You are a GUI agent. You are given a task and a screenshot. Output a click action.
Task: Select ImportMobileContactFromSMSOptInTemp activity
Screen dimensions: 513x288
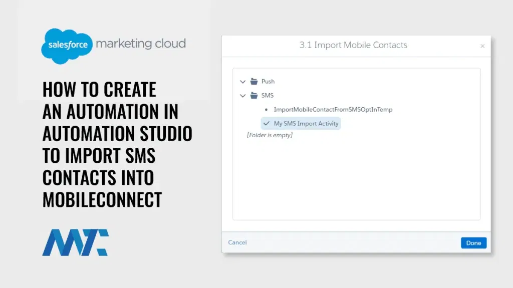(333, 110)
